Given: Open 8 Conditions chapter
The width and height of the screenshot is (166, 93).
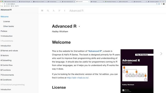Looking at the screenshot, I should pyautogui.click(x=6, y=80).
